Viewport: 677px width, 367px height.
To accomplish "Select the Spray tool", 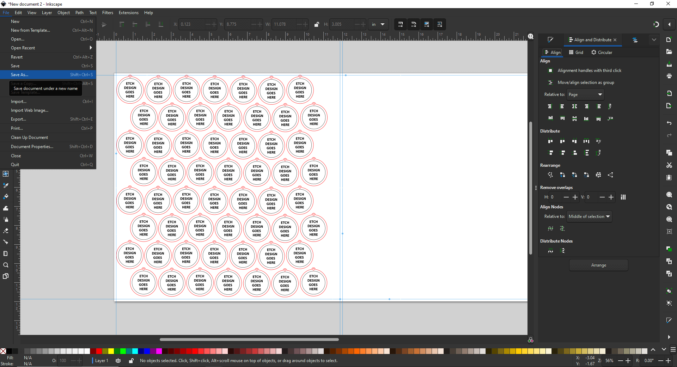I will point(6,218).
